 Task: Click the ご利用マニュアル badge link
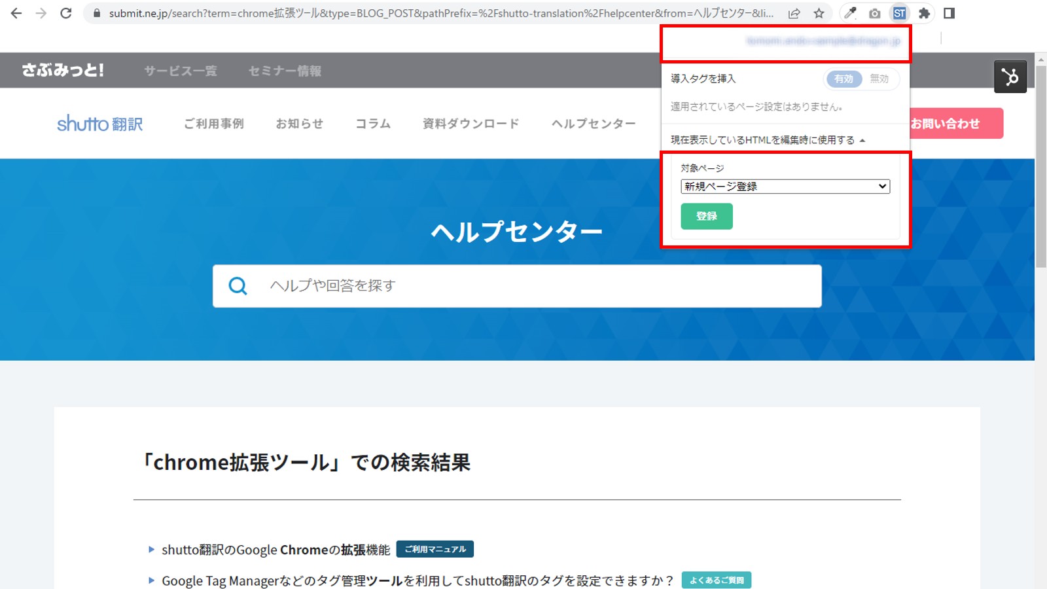(x=435, y=549)
